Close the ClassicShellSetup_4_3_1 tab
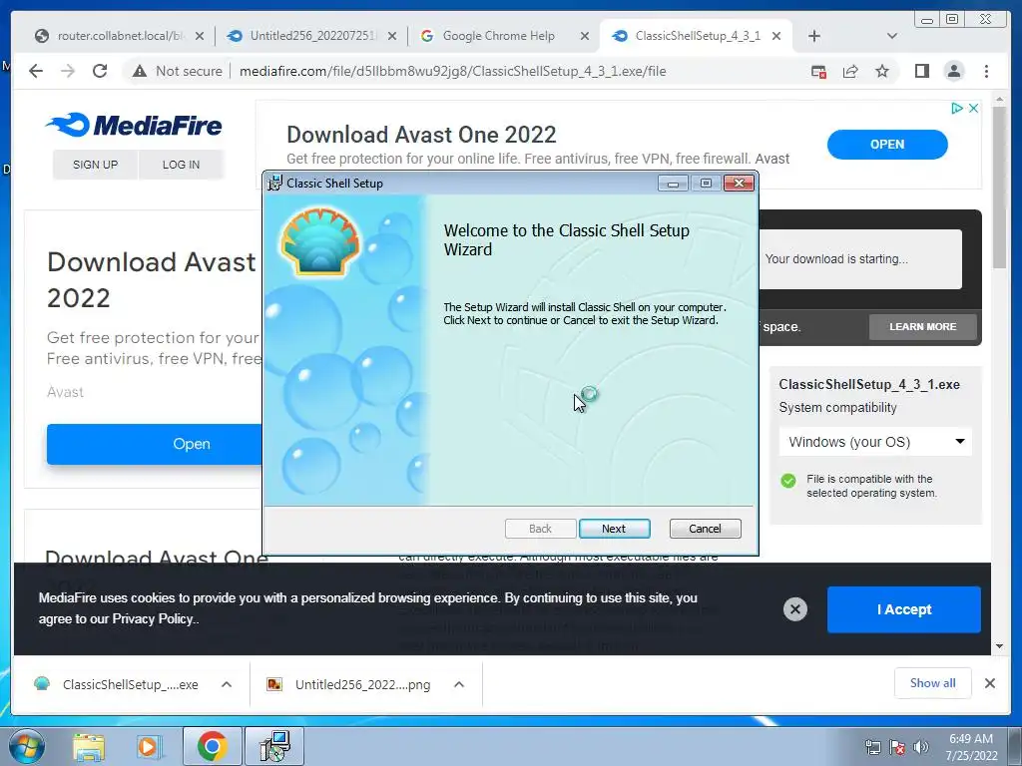This screenshot has height=766, width=1022. 776,37
